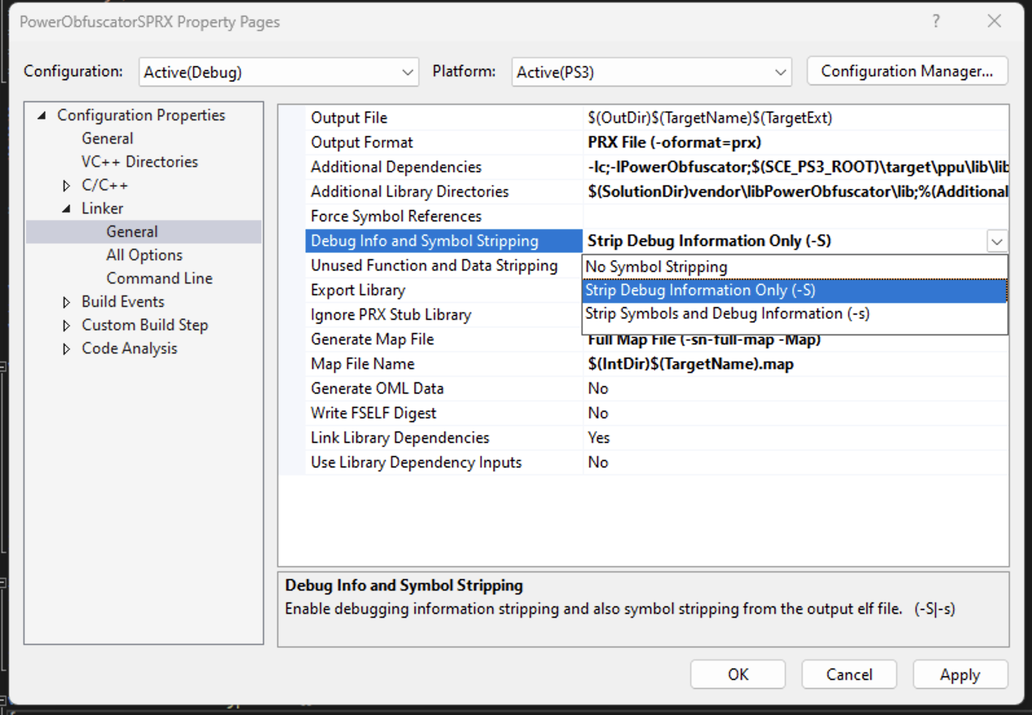Choose Strip Debug Information Only (-S)
Screen dimensions: 1032x715
point(795,290)
